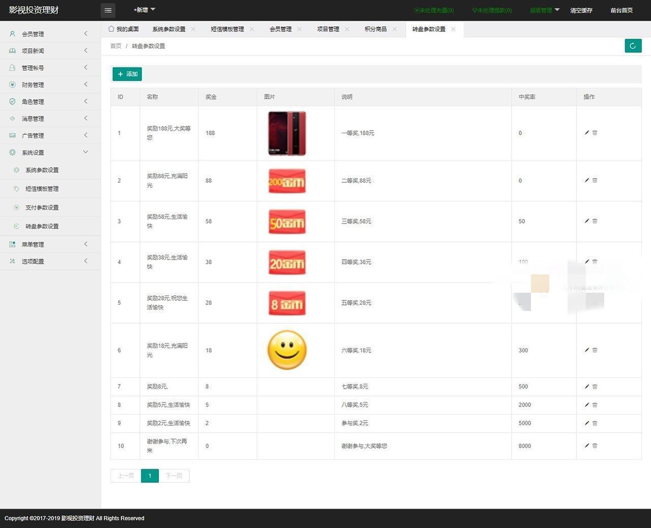
Task: Open the 会员管理 sidebar section icon
Action: [x=12, y=34]
